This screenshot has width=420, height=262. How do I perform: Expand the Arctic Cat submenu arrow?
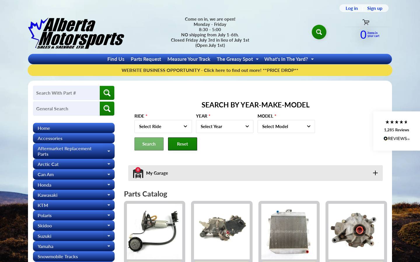pyautogui.click(x=109, y=164)
